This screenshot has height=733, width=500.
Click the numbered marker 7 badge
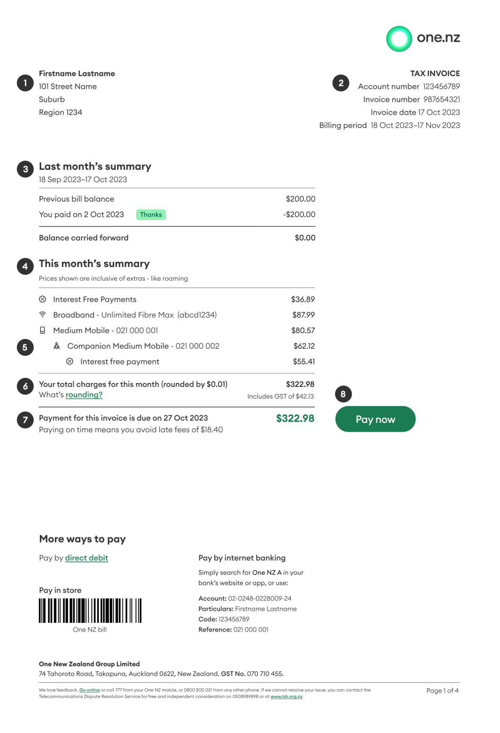(25, 420)
